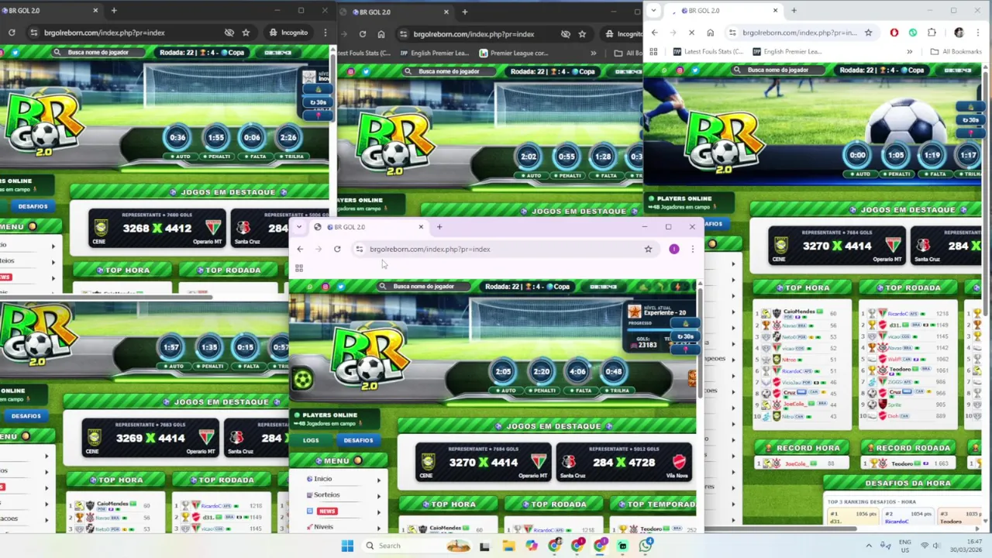
Task: Toggle PENALTI mode in top-left window
Action: [215, 157]
